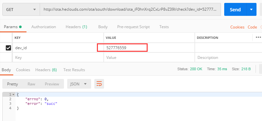Click the Code link
This screenshot has width=262, height=121.
click(252, 27)
